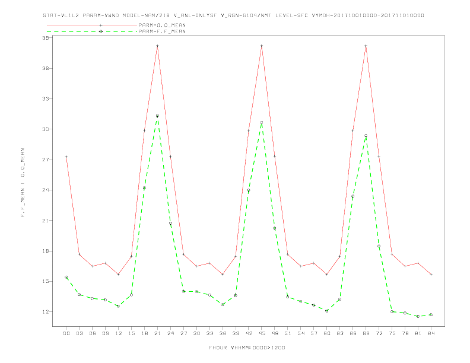Viewport: 470px width, 363px height.
Task: Click the y-axis tick label 33
Action: point(46,99)
